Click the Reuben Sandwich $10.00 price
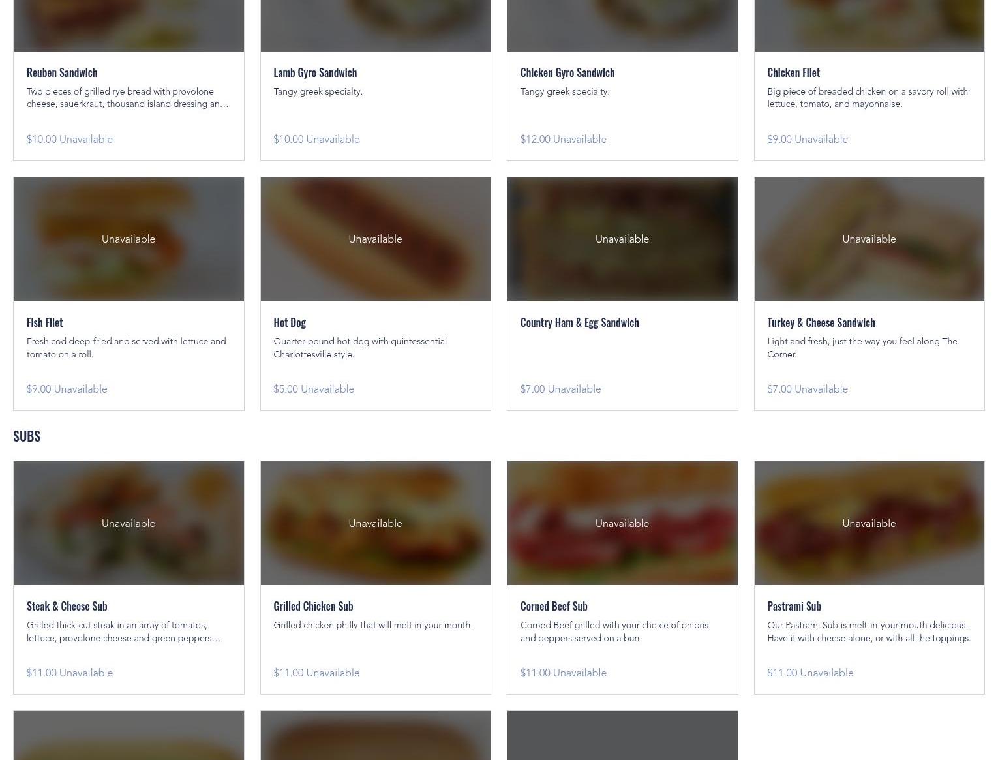 (x=42, y=140)
